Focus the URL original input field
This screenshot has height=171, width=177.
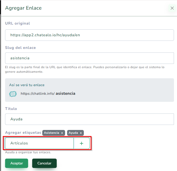89,35
